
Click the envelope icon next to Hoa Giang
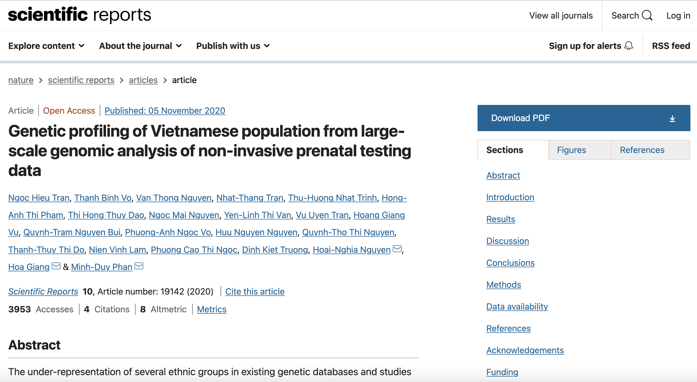point(55,266)
